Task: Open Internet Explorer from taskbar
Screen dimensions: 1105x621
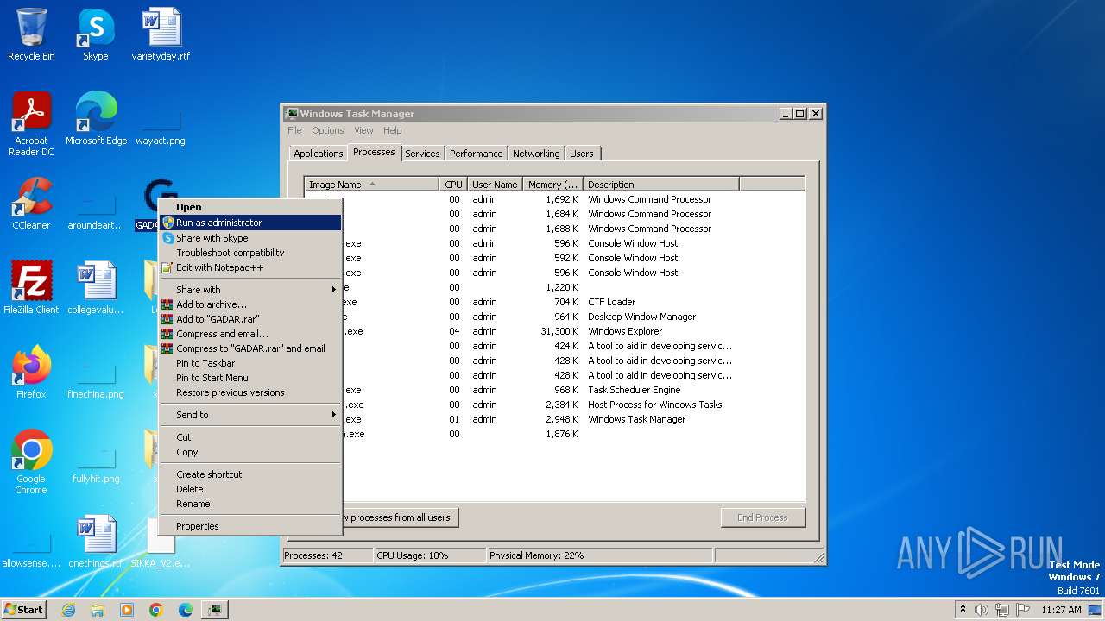Action: tap(68, 610)
